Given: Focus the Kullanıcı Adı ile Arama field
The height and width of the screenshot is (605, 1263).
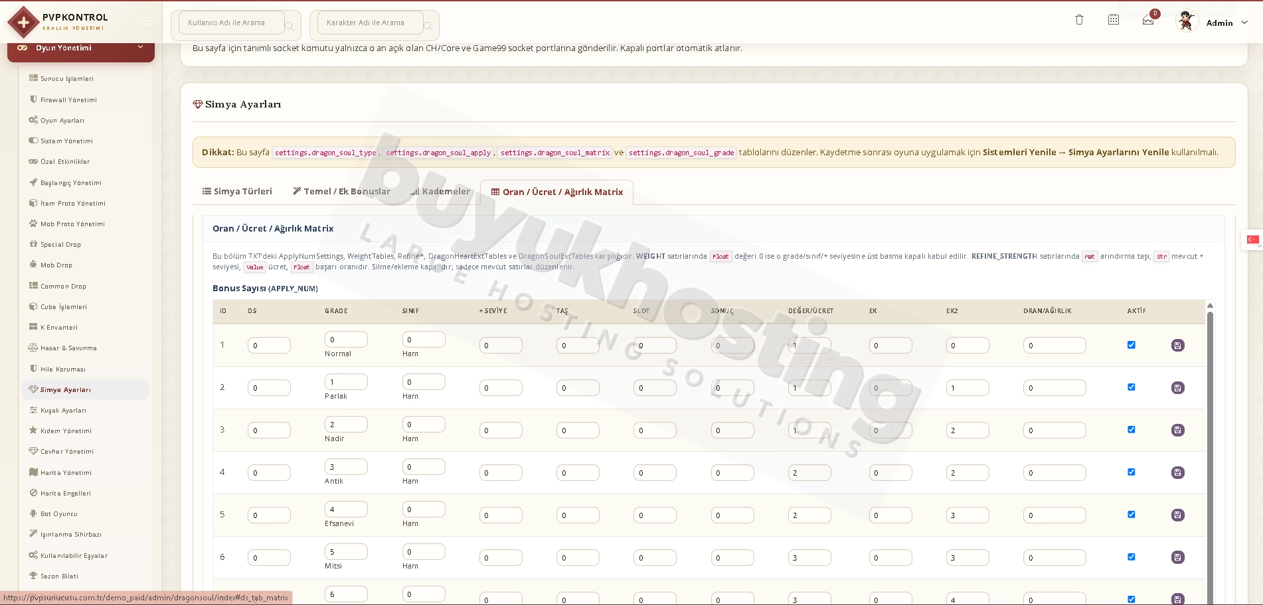Looking at the screenshot, I should click(x=231, y=23).
